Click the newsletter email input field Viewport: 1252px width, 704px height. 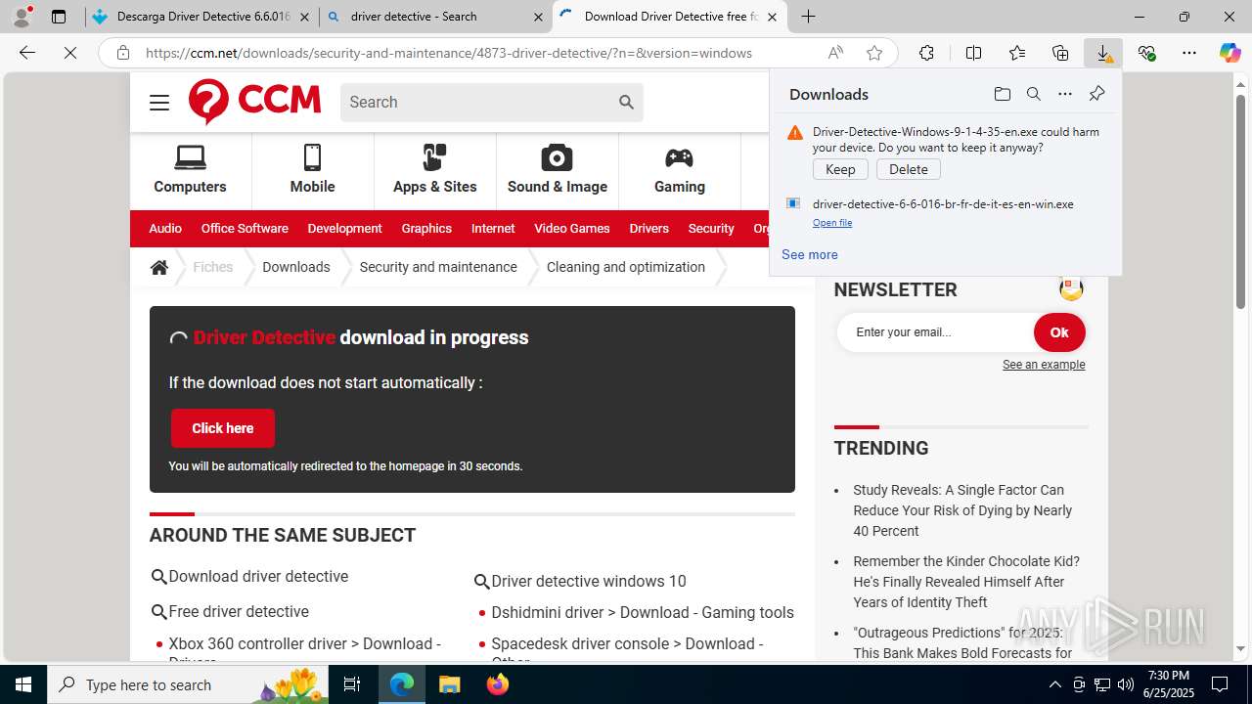937,332
